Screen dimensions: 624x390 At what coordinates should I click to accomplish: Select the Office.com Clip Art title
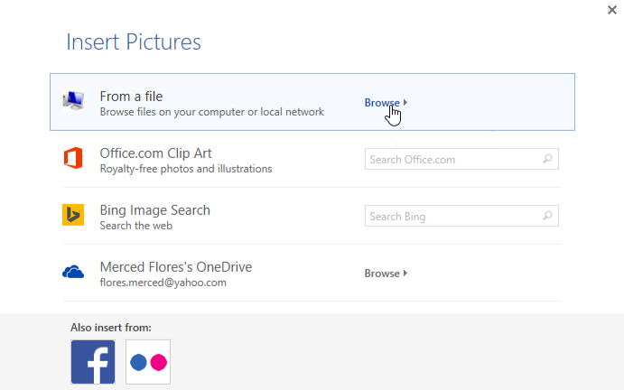(x=155, y=153)
